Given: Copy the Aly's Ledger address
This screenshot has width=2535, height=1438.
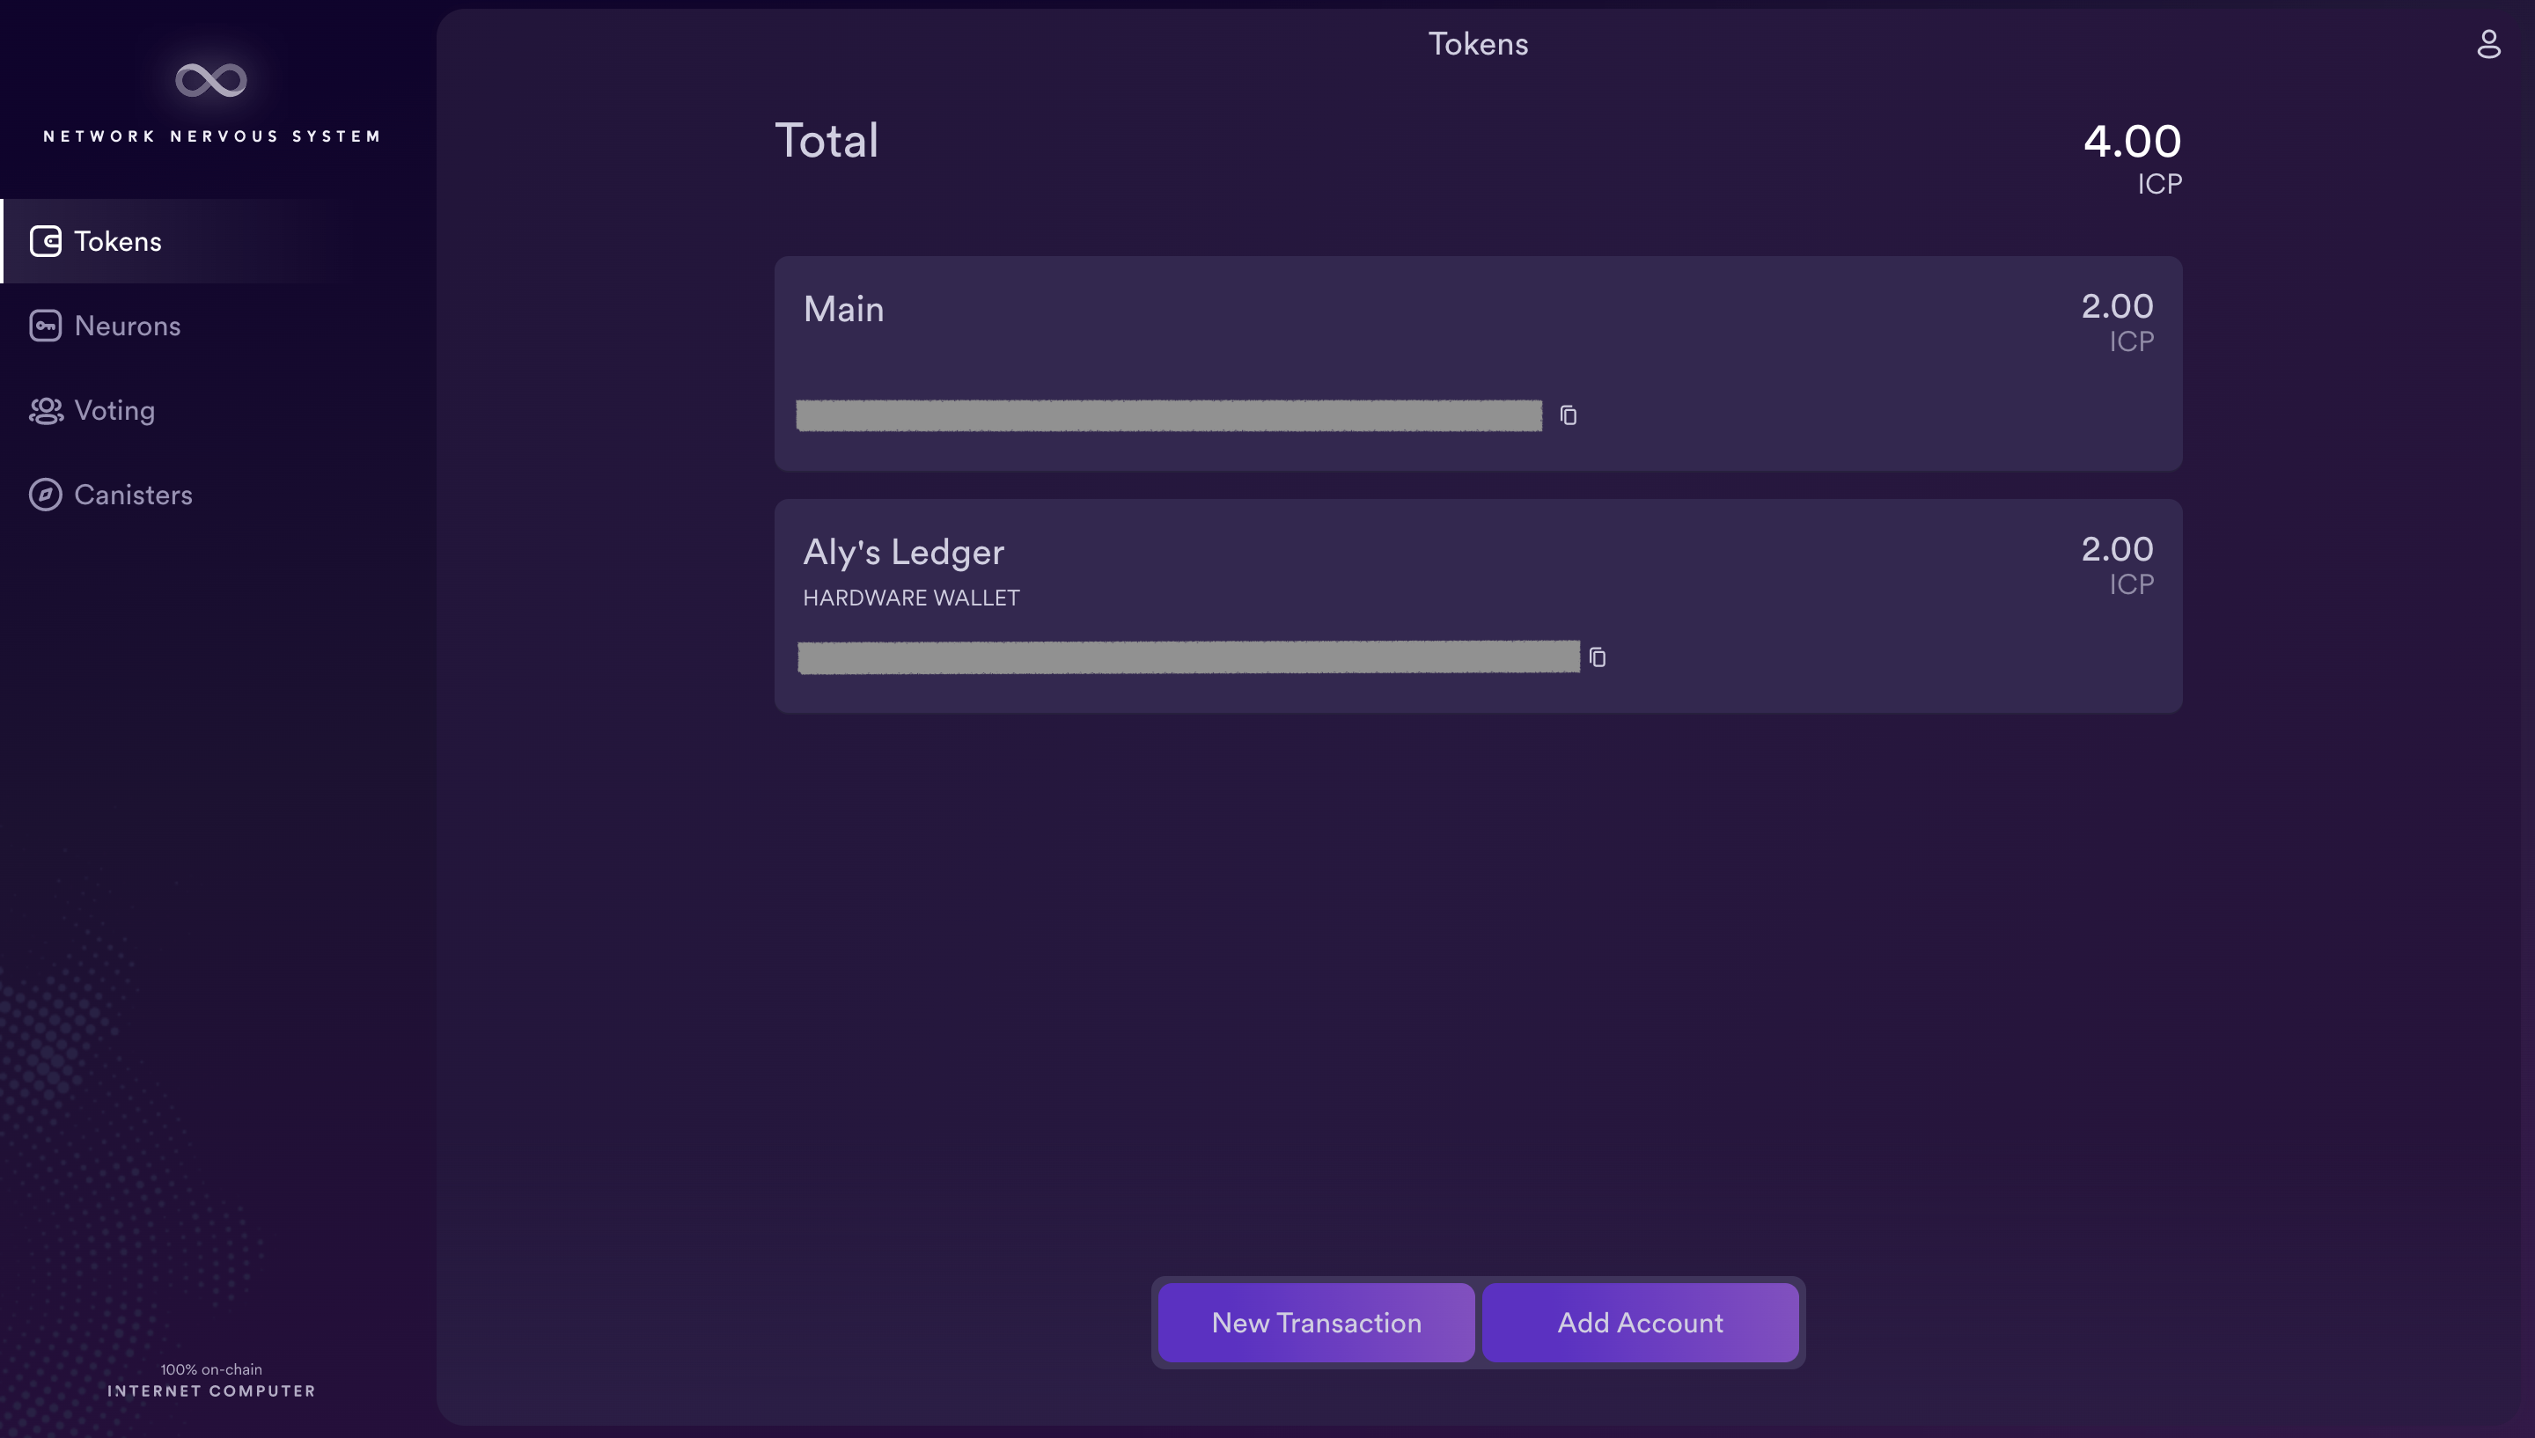Looking at the screenshot, I should (x=1597, y=657).
